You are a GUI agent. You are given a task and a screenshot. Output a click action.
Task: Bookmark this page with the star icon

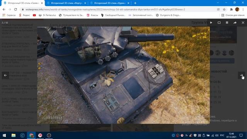pos(224,9)
